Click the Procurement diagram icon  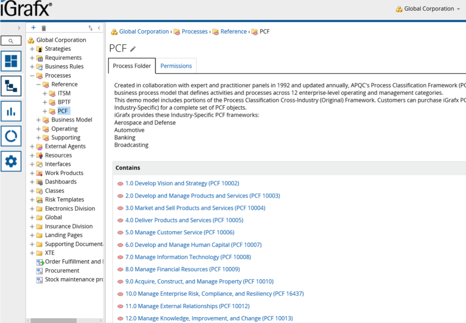[x=40, y=271]
